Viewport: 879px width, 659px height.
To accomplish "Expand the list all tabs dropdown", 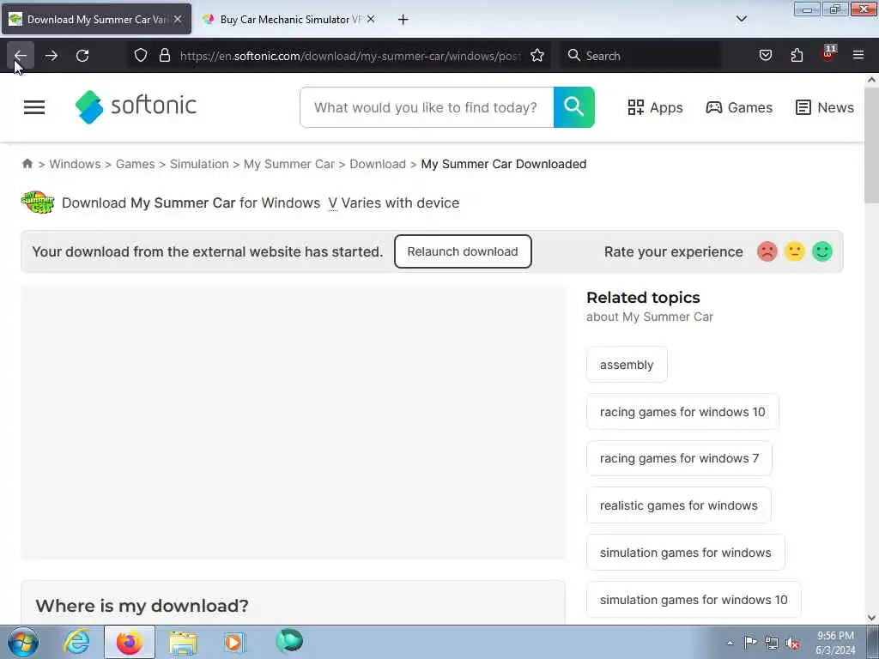I will [741, 19].
